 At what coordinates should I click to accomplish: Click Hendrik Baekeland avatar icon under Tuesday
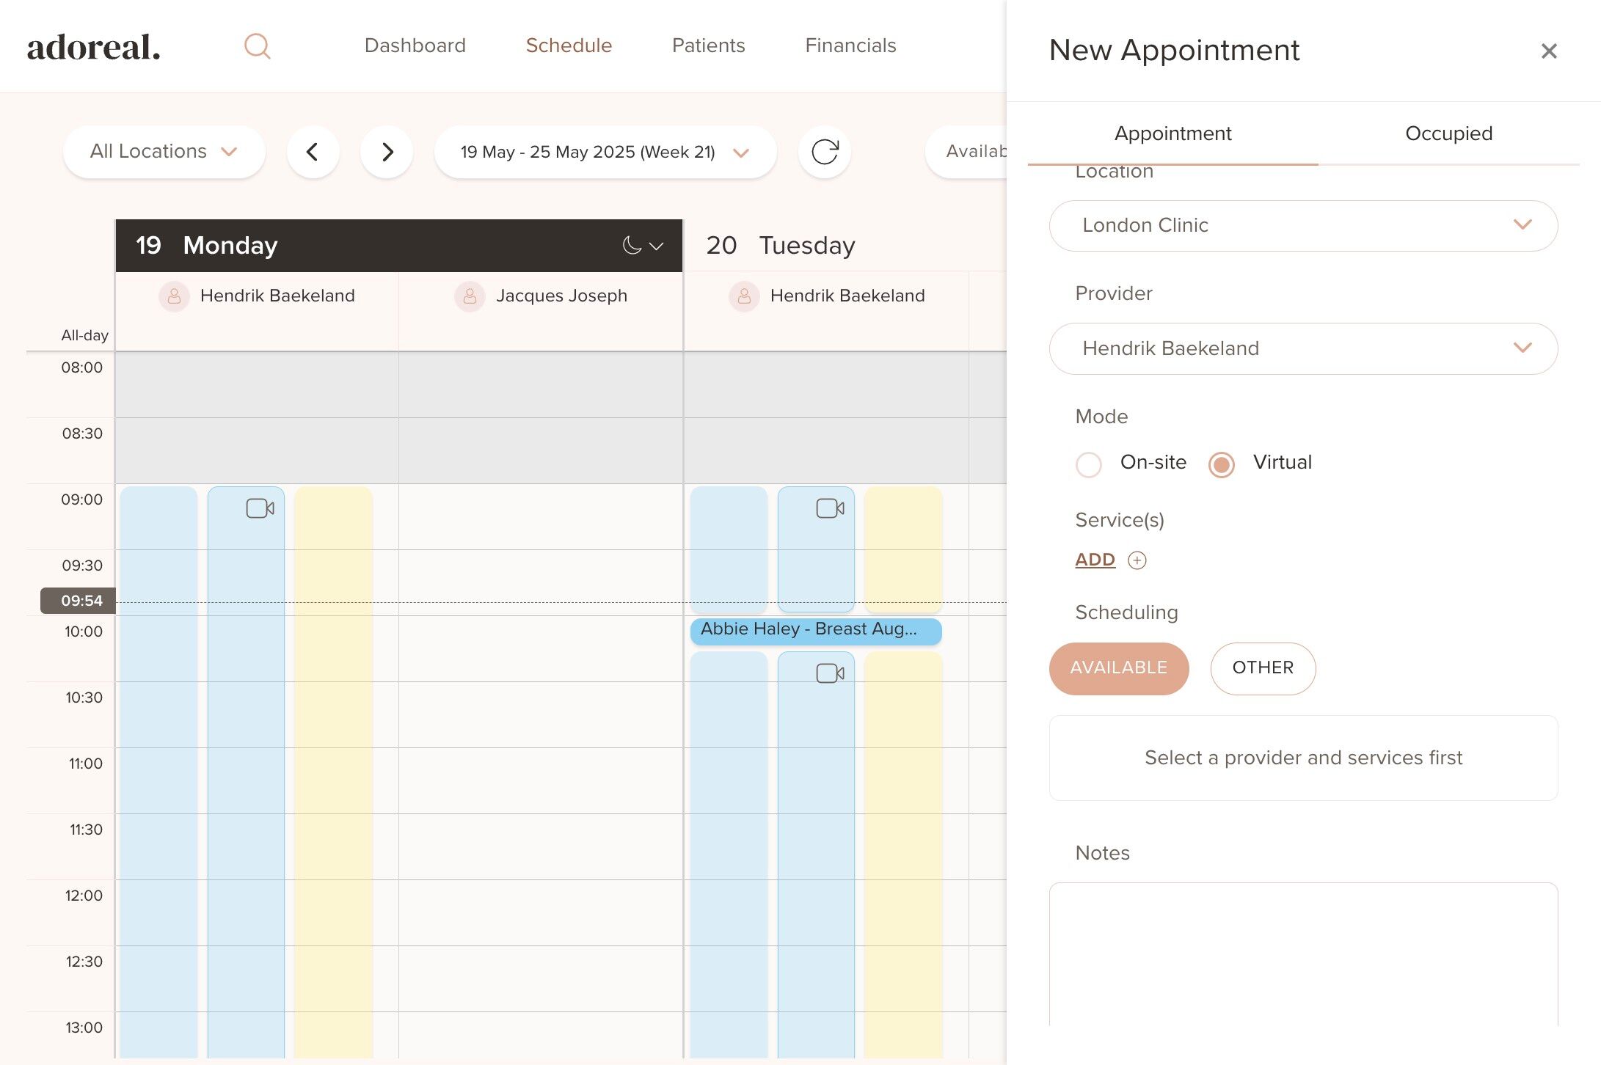744,296
